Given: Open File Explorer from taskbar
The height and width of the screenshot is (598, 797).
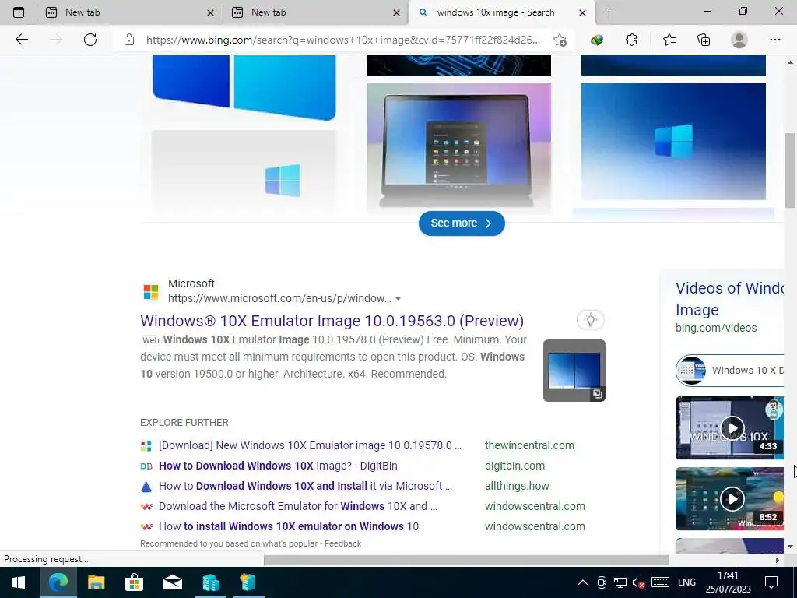Looking at the screenshot, I should [x=96, y=582].
